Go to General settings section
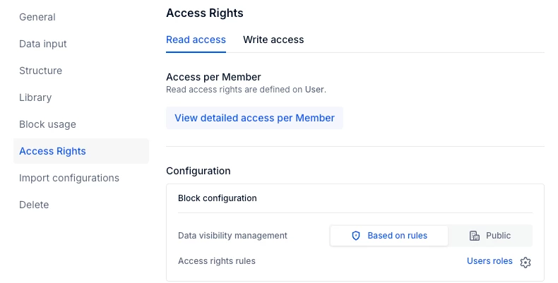Screen dimensions: 558x283 point(37,17)
